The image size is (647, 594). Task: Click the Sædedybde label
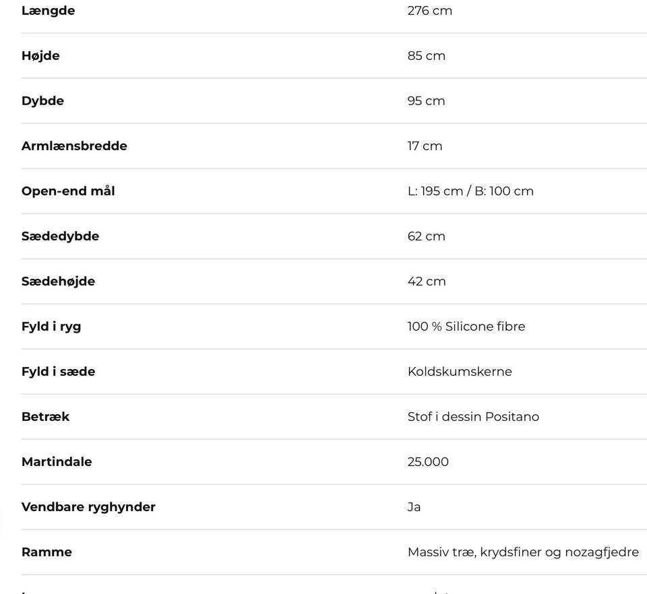(60, 236)
